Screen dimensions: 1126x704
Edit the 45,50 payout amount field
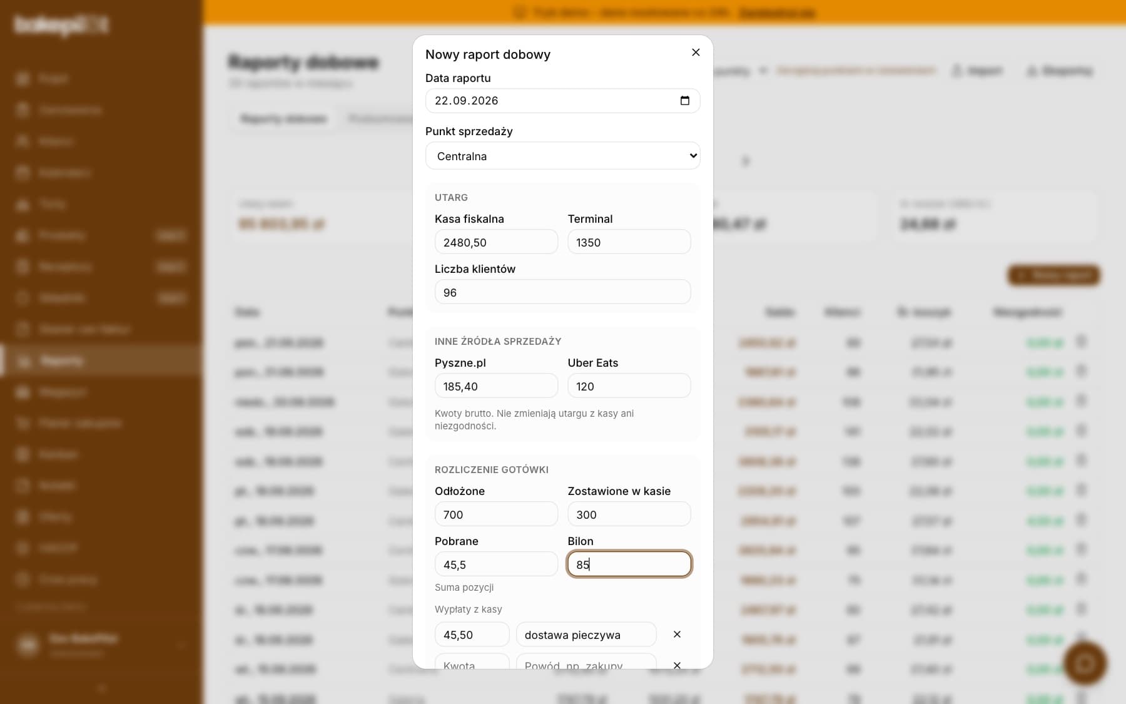click(472, 635)
